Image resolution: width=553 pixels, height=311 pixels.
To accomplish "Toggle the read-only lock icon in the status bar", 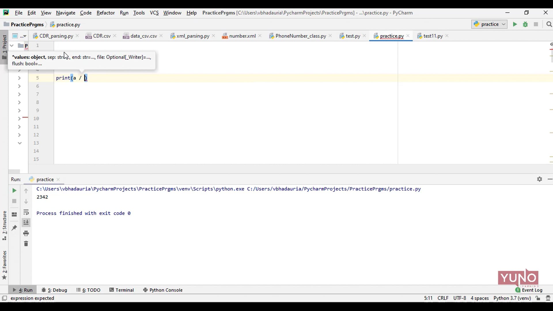I will (538, 298).
